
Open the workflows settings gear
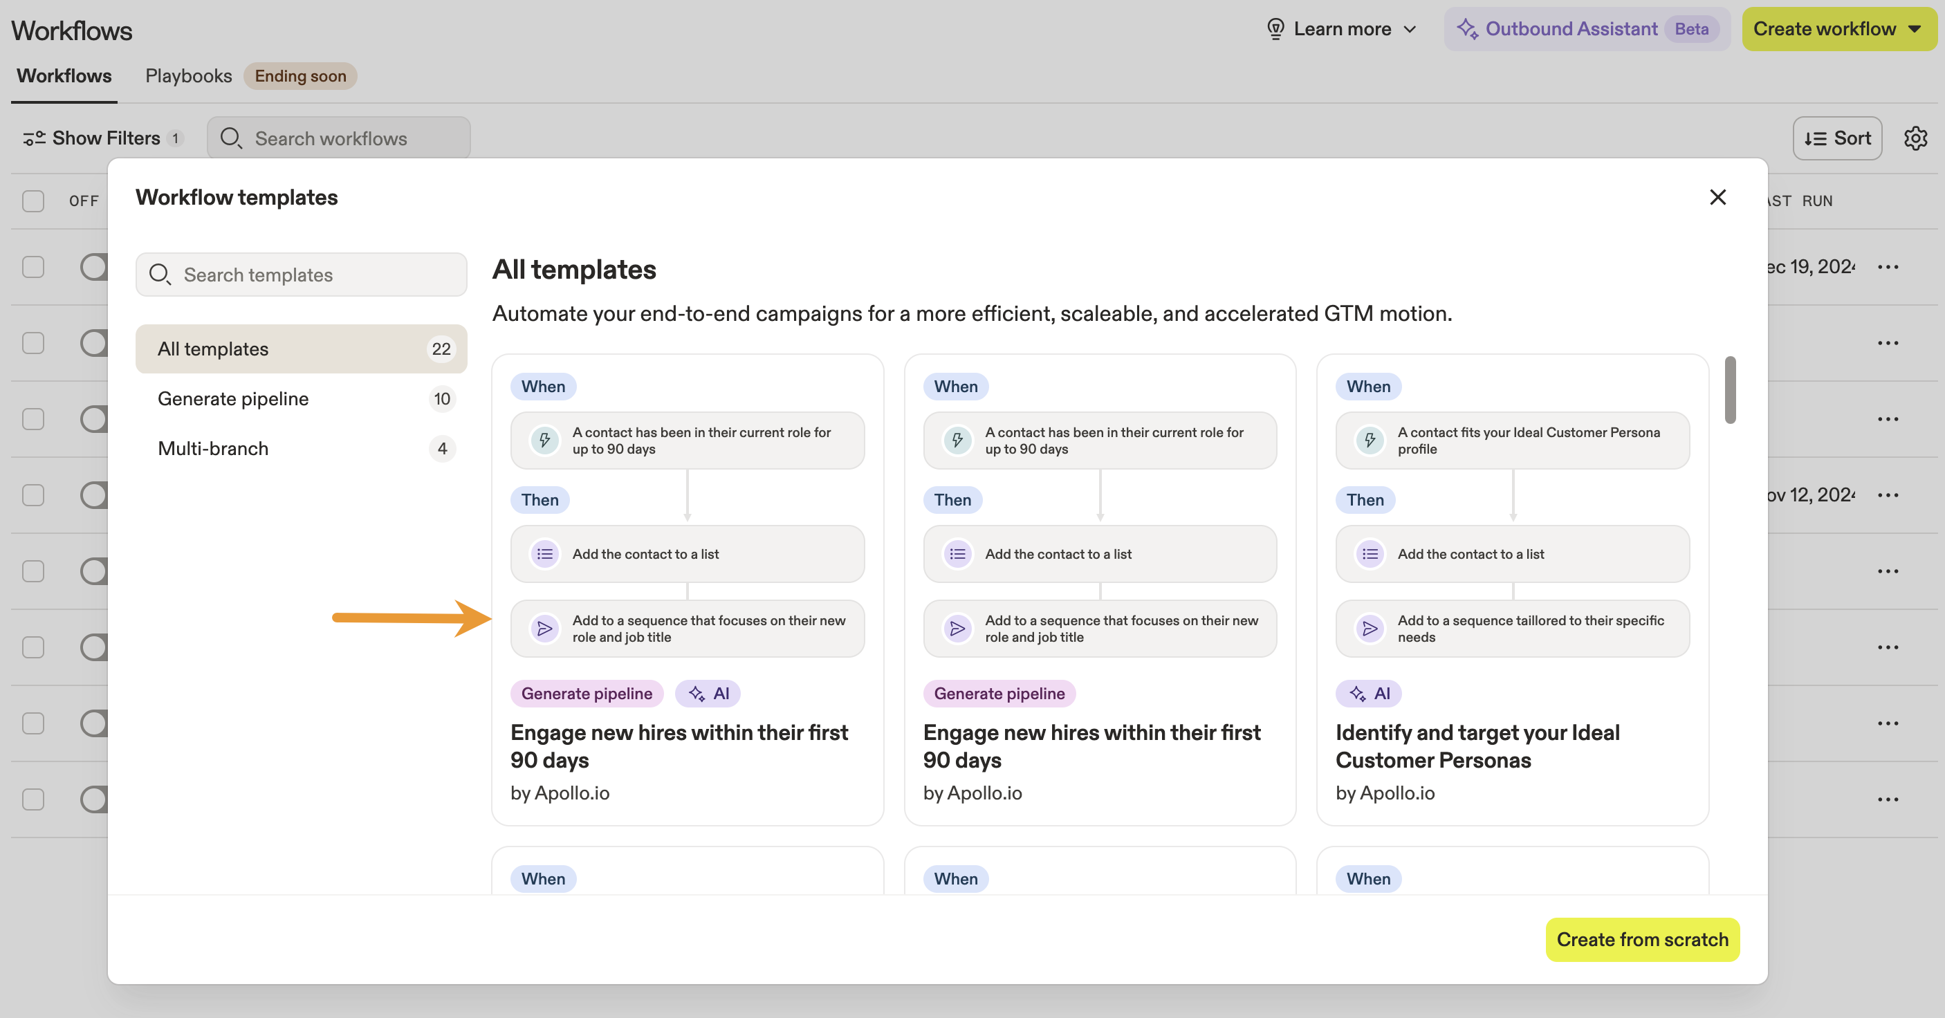(x=1915, y=138)
